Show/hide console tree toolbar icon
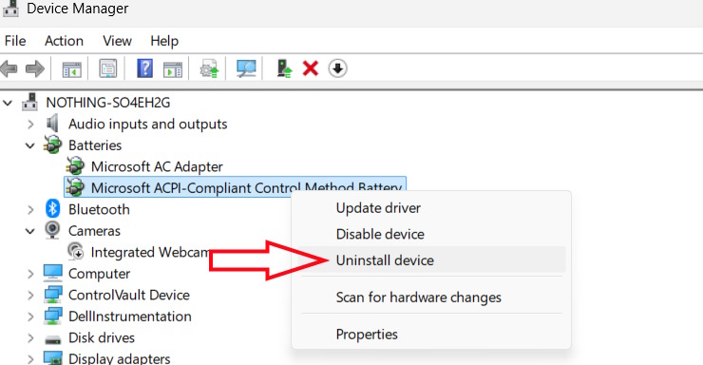Screen dimensions: 703x365 [x=72, y=69]
